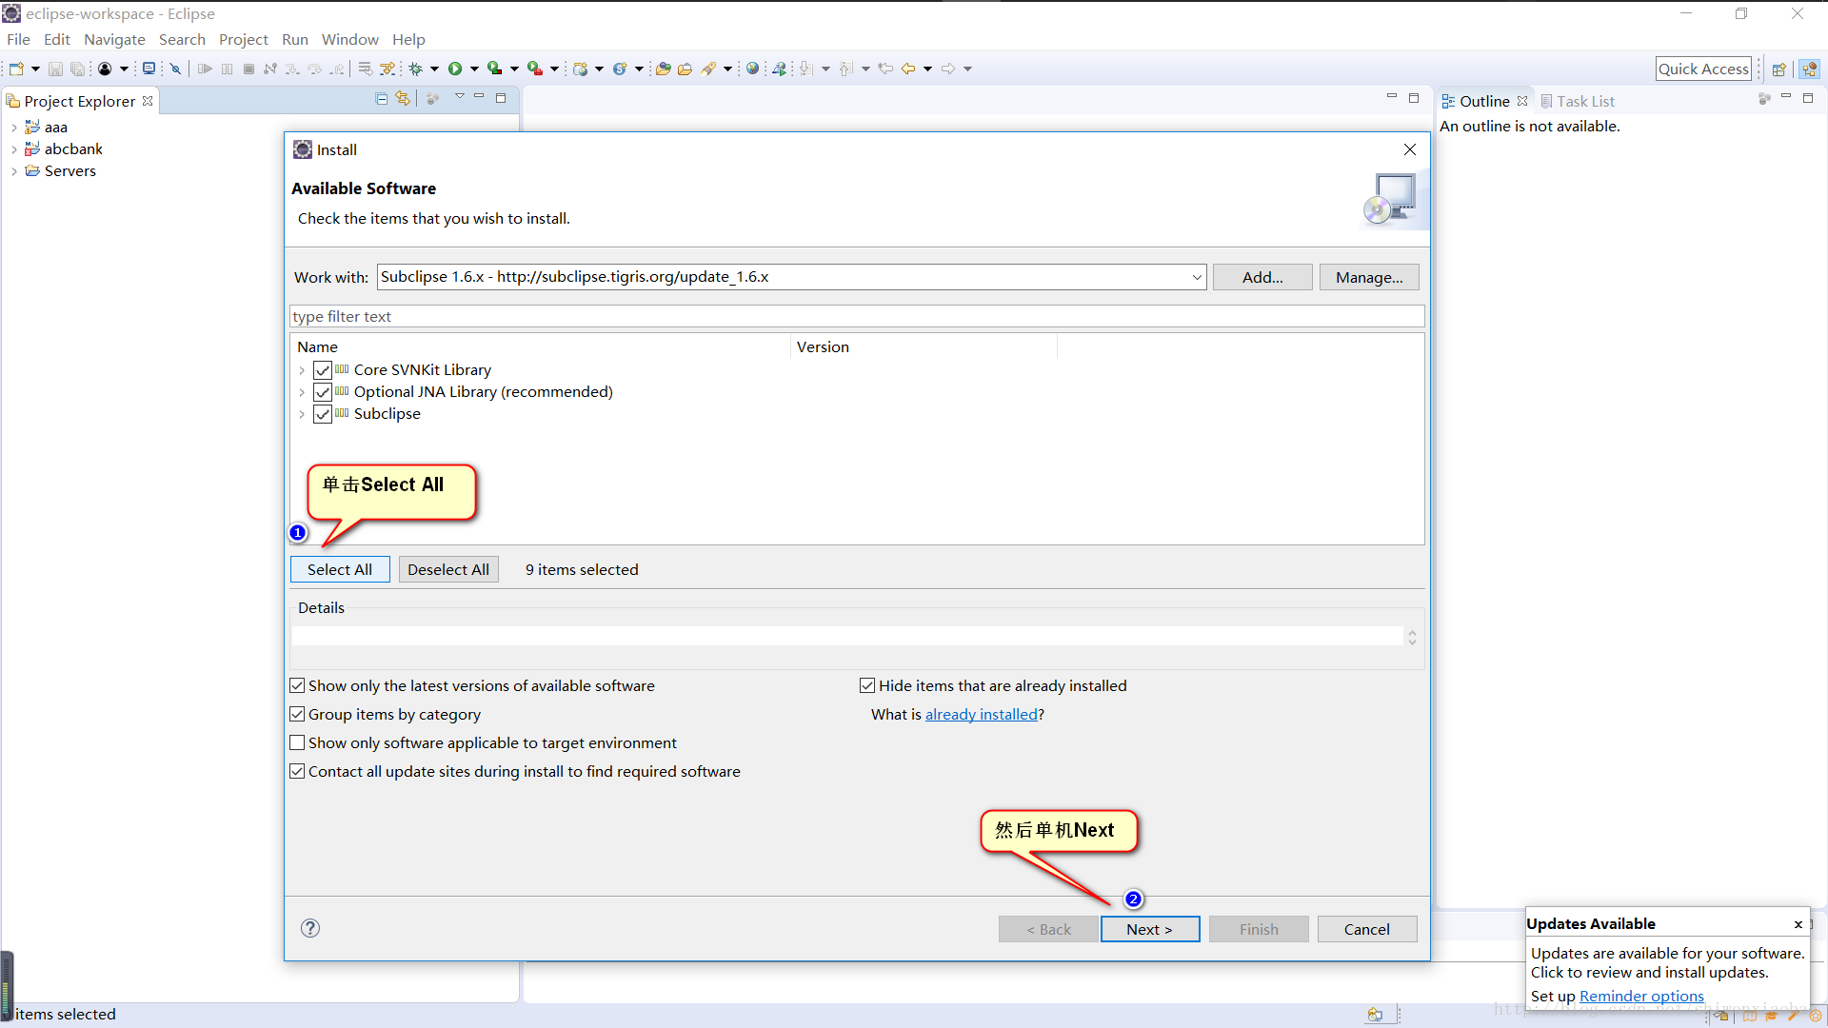Click the Open Type folder icon

click(664, 69)
